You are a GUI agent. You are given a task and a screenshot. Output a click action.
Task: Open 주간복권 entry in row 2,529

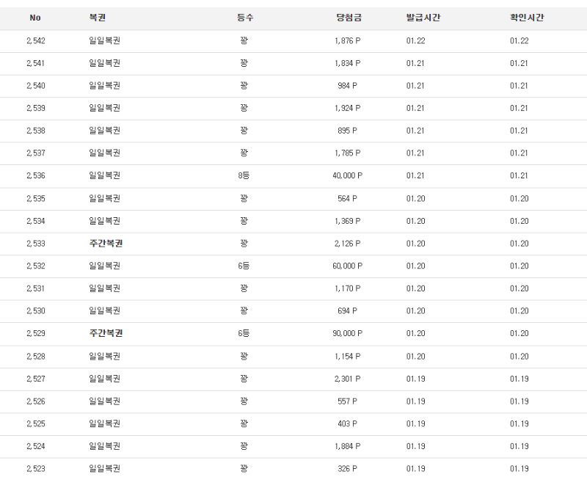106,333
